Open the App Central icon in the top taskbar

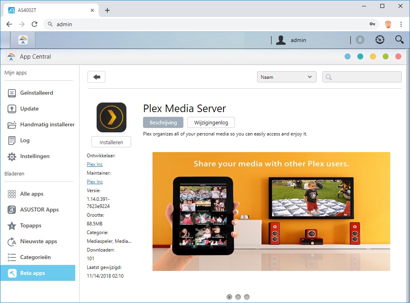point(23,40)
